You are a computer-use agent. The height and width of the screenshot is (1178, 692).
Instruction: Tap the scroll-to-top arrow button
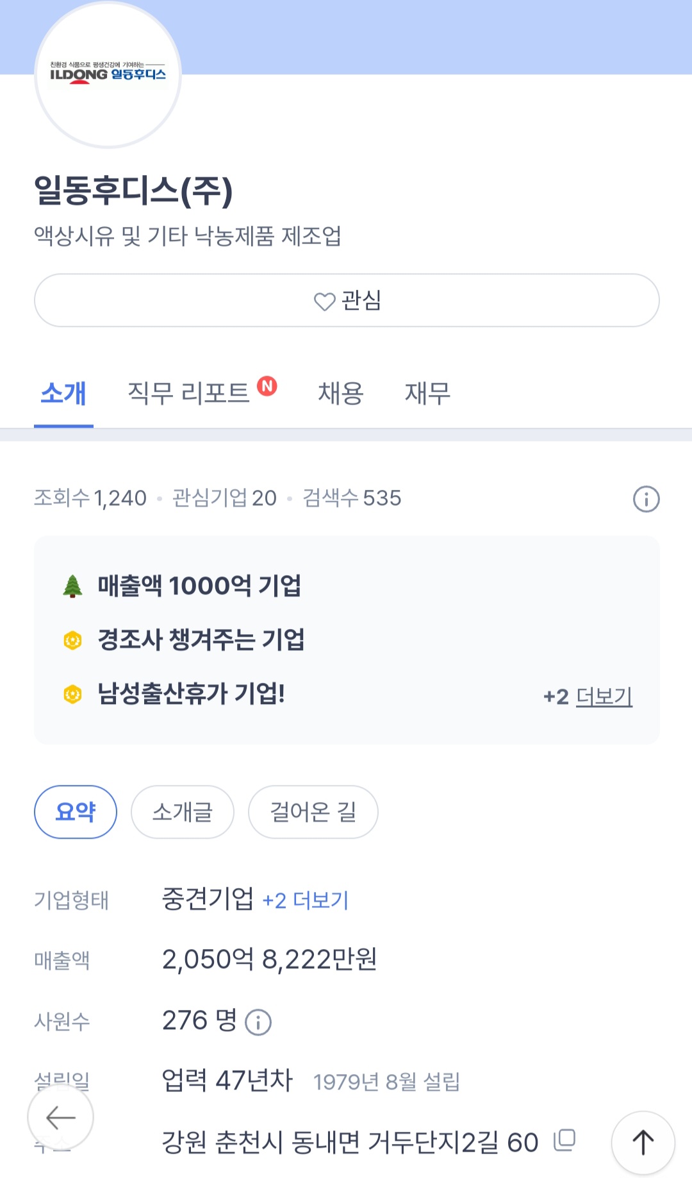[643, 1142]
